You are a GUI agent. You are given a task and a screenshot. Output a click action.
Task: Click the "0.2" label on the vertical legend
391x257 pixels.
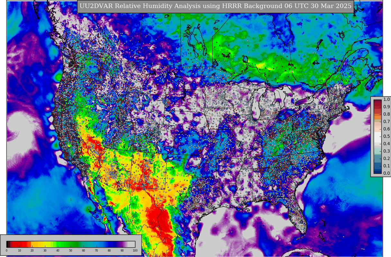[386, 159]
